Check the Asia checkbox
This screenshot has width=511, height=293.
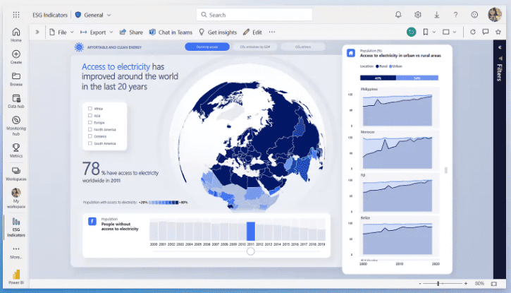pyautogui.click(x=90, y=116)
